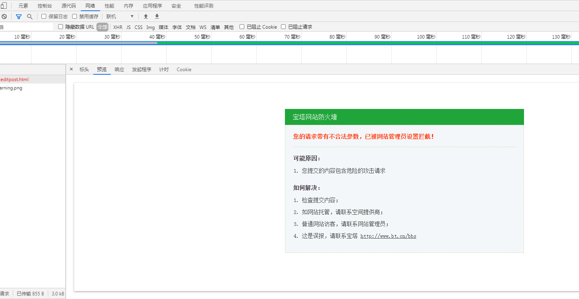Image resolution: width=579 pixels, height=299 pixels.
Task: Import HAR file with upload arrow
Action: 146,16
